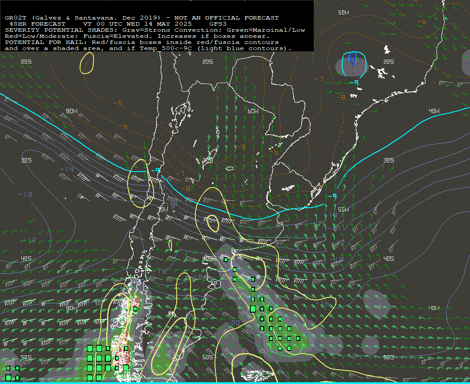Click the orange '-7' label near the upper-right shaded circle

pos(319,79)
